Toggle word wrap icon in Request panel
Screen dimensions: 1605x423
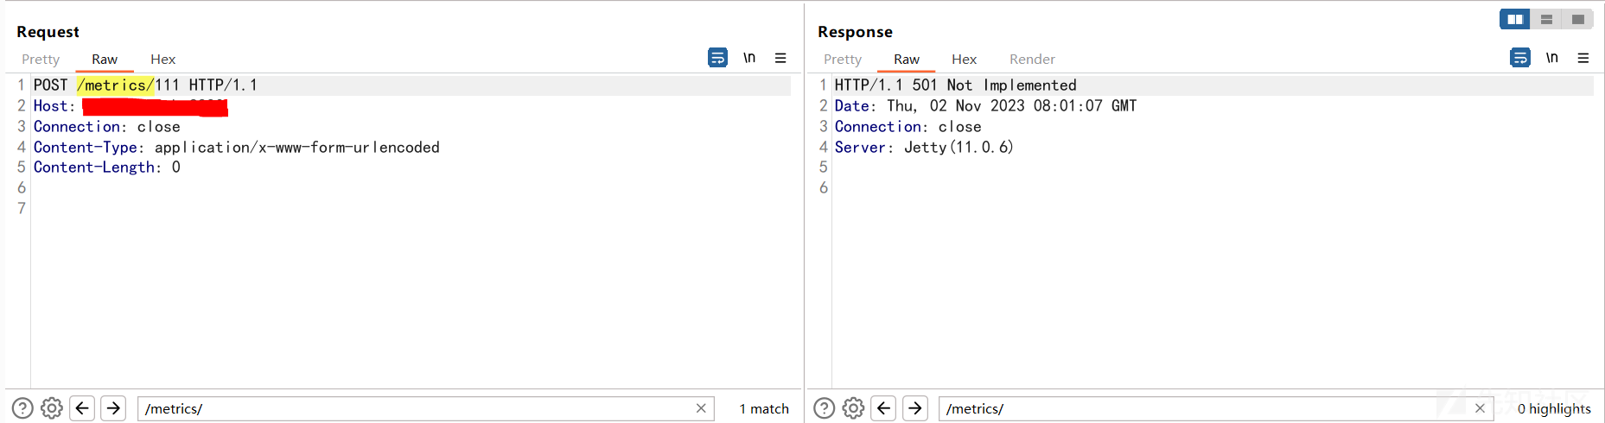[717, 58]
